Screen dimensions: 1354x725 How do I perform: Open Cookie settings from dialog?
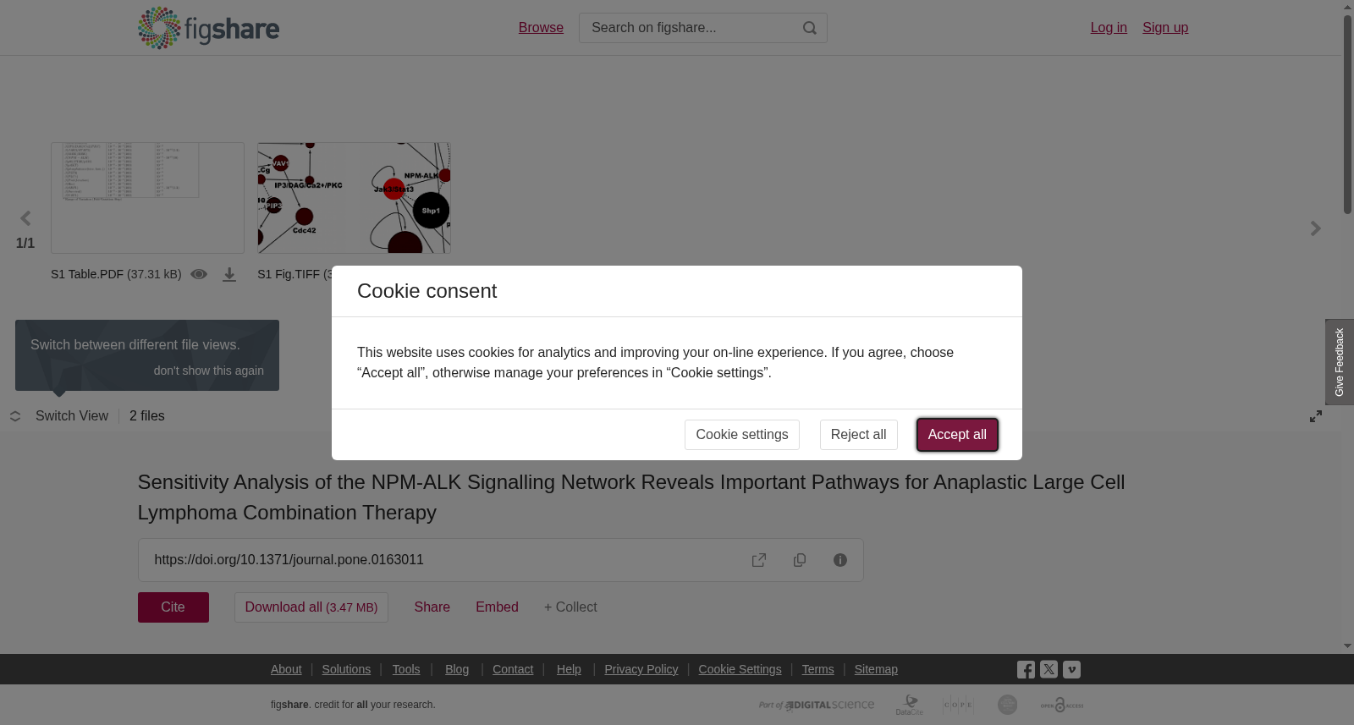(x=742, y=435)
